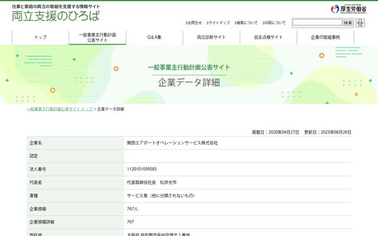Select the 一般事業主行動計画公表サイト navigation tab

pos(97,37)
